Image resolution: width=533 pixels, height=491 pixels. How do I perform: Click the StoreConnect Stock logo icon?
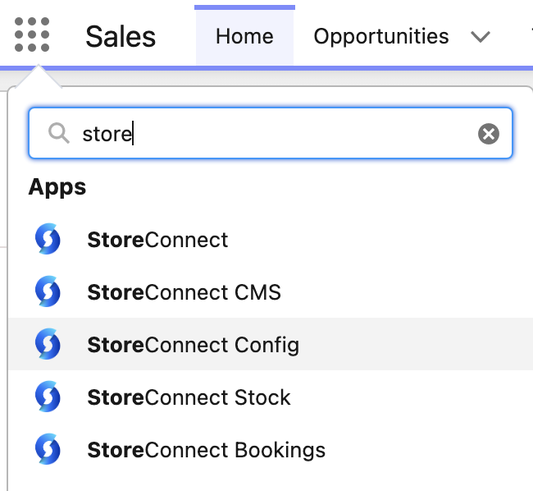[48, 397]
